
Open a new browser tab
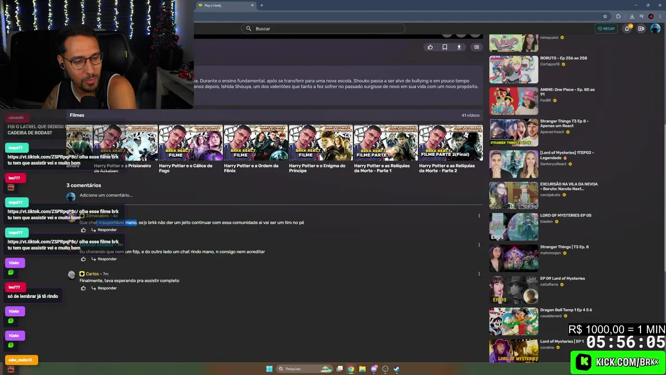[x=262, y=5]
